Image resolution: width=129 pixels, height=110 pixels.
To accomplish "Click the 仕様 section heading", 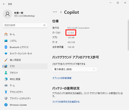I will pyautogui.click(x=55, y=21).
